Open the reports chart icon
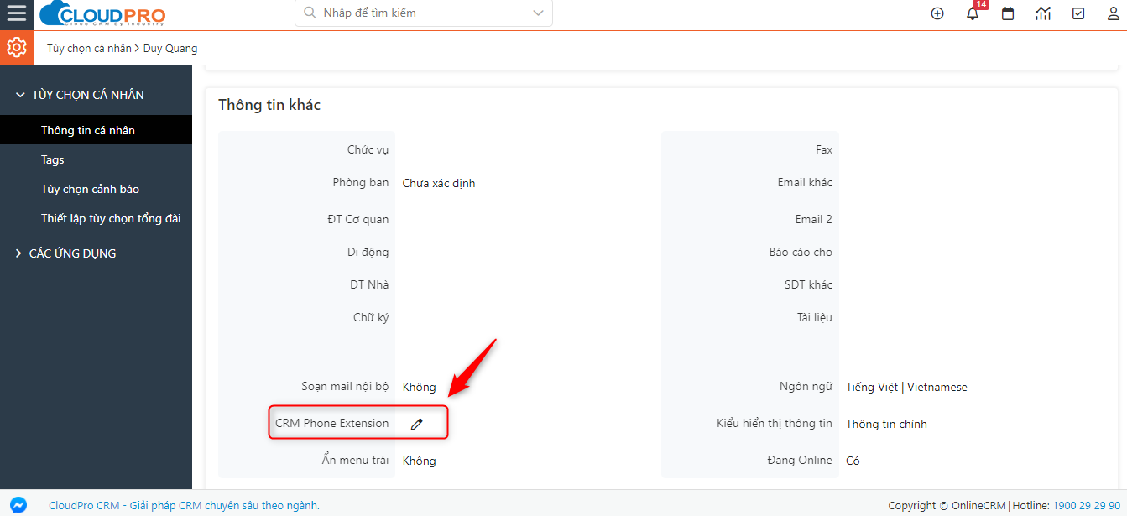Screen dimensions: 1127x516 coord(1043,13)
